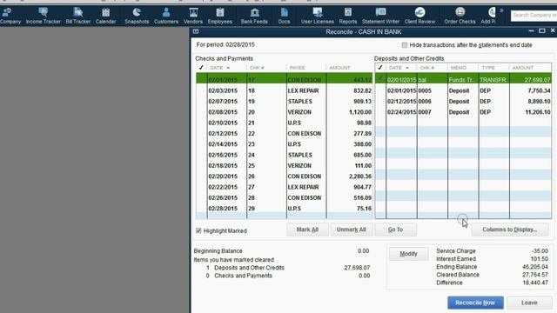
Task: Open Client Review
Action: [419, 16]
